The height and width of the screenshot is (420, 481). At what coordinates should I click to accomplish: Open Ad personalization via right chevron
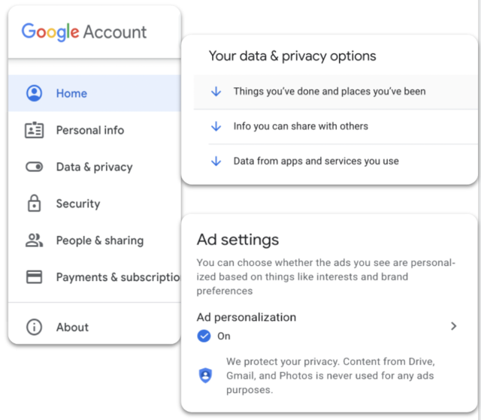pyautogui.click(x=453, y=326)
